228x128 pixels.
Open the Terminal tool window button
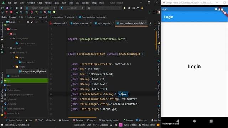pos(78,120)
